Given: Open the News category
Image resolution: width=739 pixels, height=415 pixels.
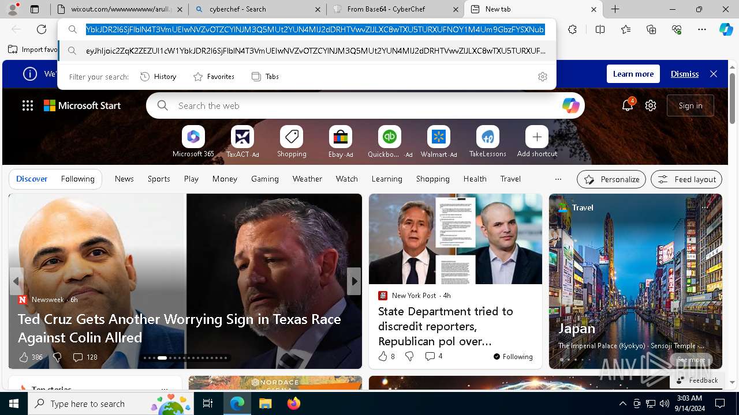Looking at the screenshot, I should point(124,179).
